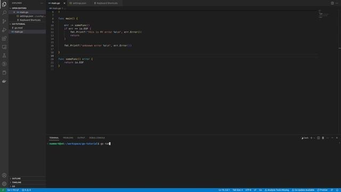Click the editor minimap
Screen dimensions: 341x192
324,14
